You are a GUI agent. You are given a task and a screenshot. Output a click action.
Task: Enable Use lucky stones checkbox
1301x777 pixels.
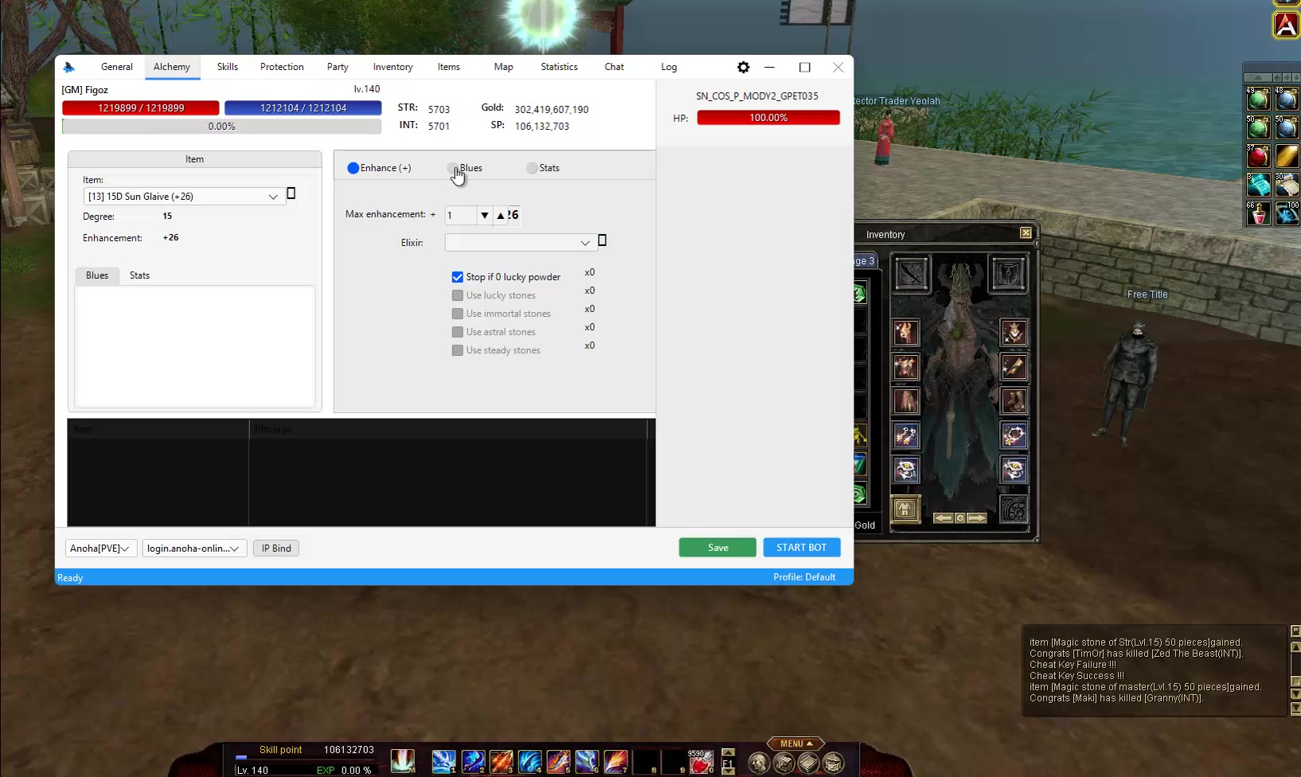[457, 295]
